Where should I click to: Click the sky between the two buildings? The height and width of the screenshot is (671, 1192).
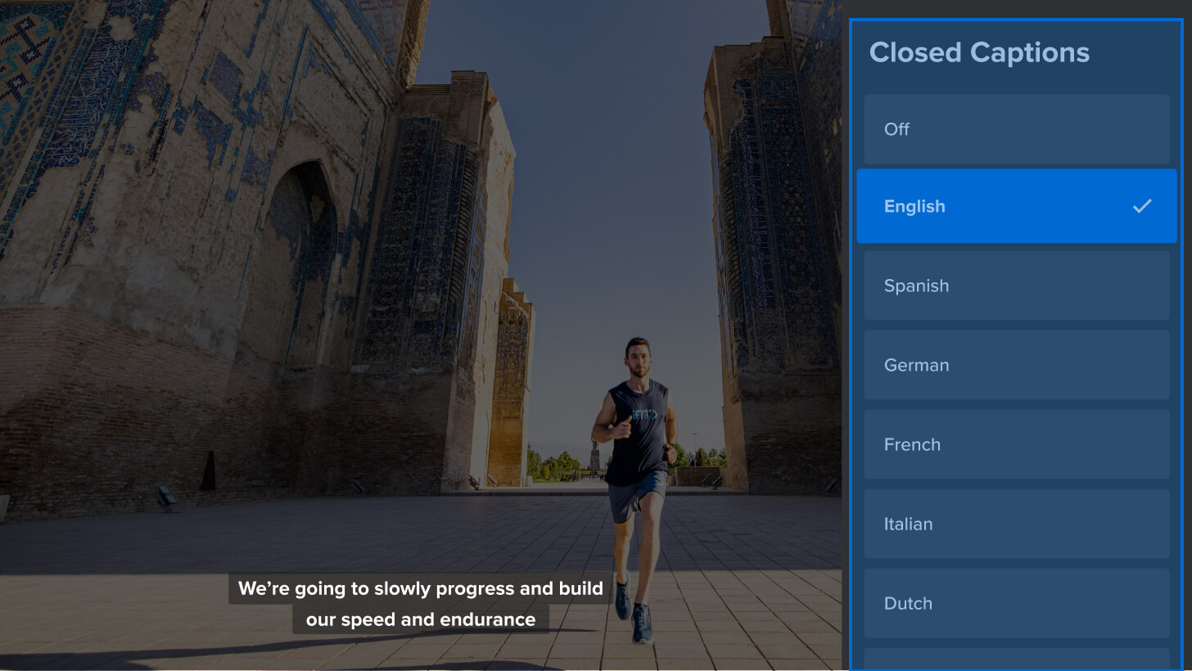click(606, 205)
